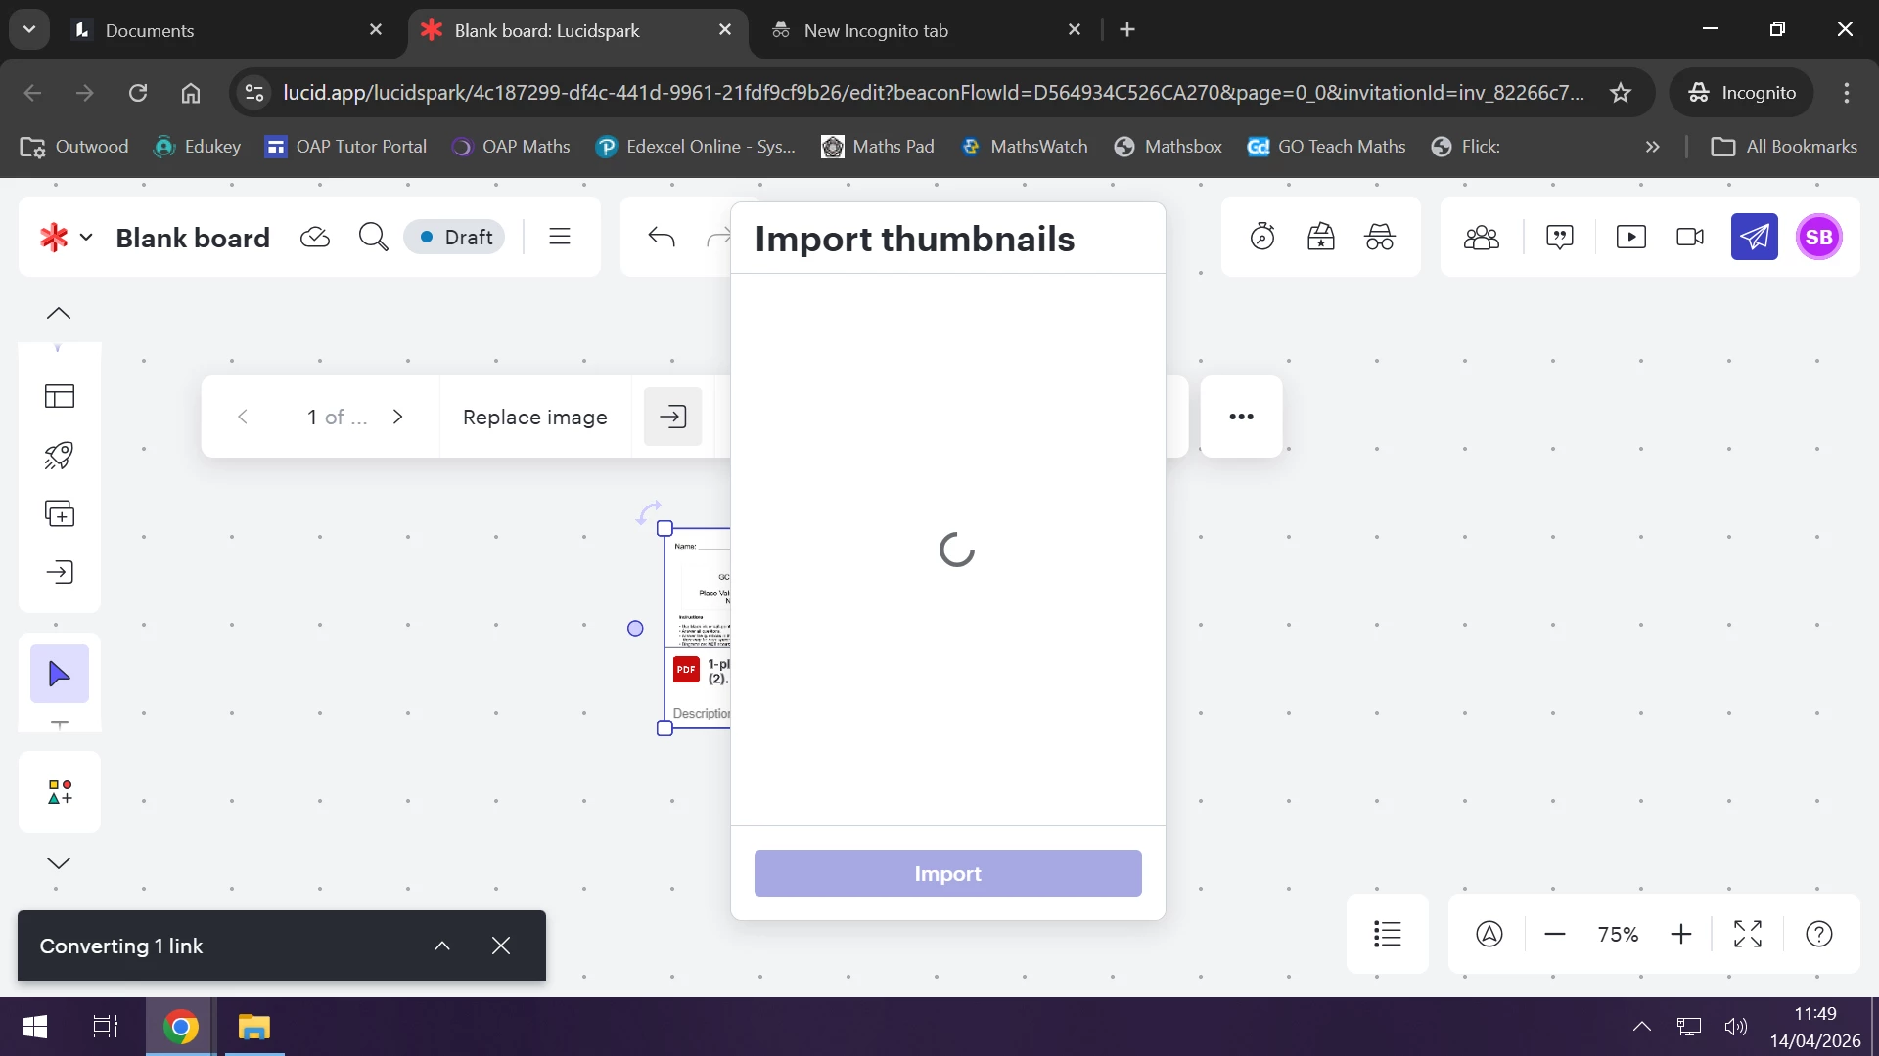This screenshot has height=1056, width=1879.
Task: Collapse the left toolbar upward chevron
Action: click(x=59, y=313)
